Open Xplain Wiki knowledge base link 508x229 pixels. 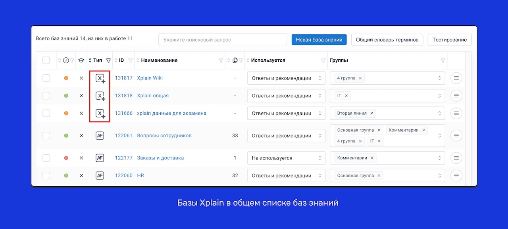150,78
